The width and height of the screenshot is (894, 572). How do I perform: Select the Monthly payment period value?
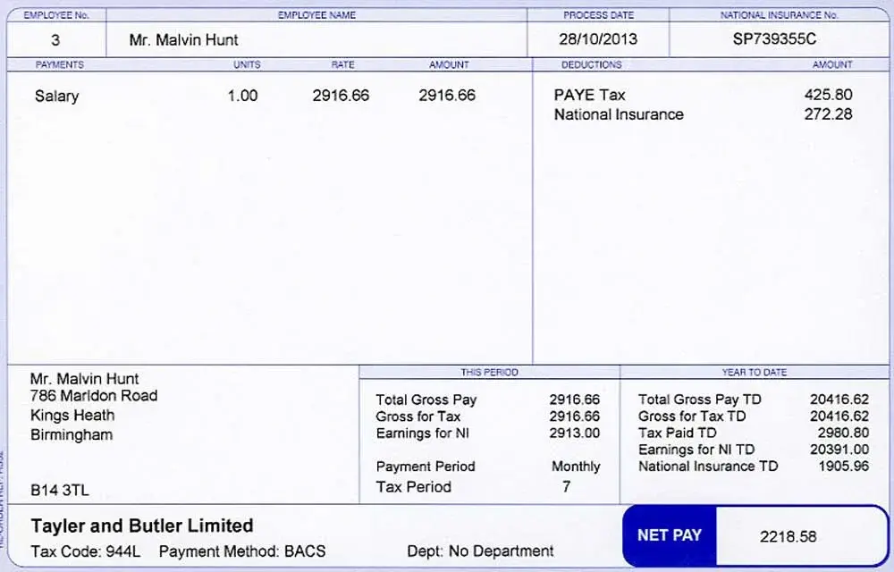coord(576,467)
